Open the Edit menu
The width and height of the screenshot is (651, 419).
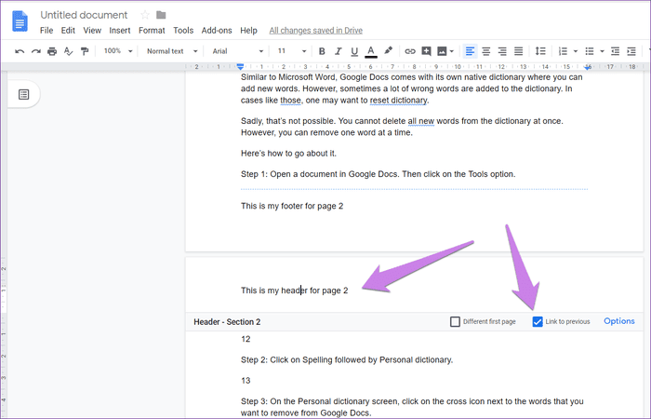pos(68,31)
